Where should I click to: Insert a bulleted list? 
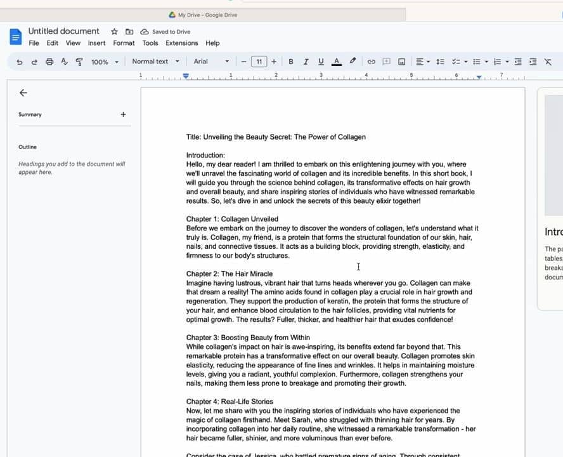(x=477, y=62)
